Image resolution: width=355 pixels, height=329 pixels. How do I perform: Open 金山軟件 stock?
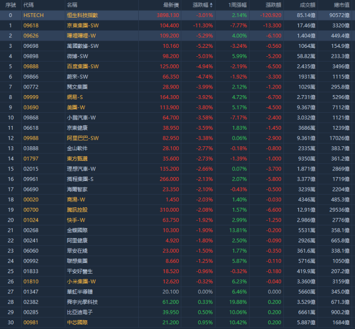(77, 148)
